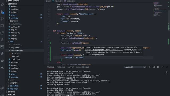The height and width of the screenshot is (96, 170).
Task: Collapse the JobFinder subfolder
Action: click(14, 21)
